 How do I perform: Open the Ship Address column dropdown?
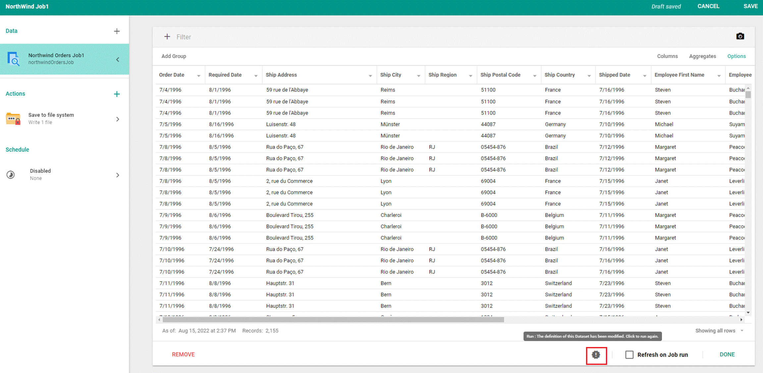tap(370, 76)
